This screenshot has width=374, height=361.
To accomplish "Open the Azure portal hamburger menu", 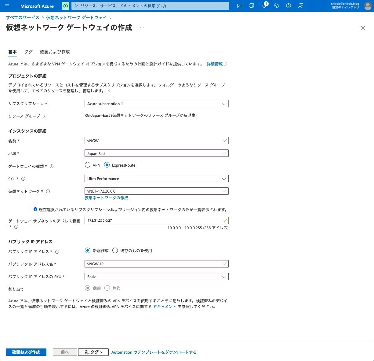I will tap(7, 6).
